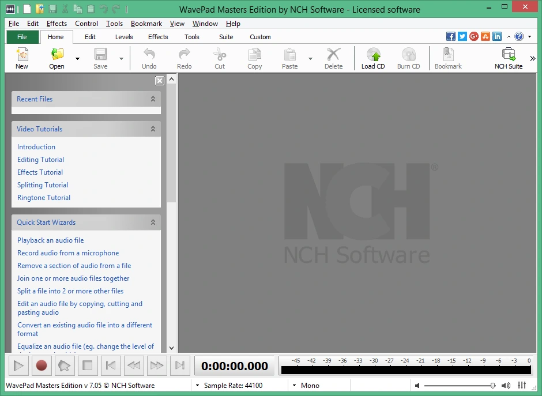Expand the toolbar overflow chevron
This screenshot has height=396, width=542.
click(533, 58)
